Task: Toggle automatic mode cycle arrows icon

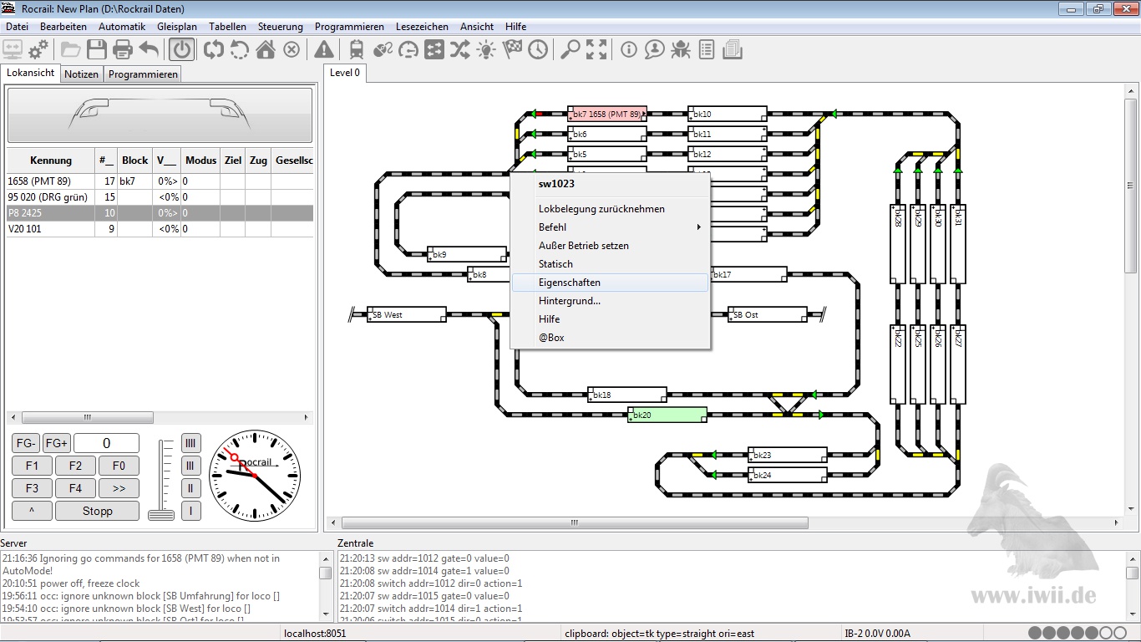Action: 214,49
